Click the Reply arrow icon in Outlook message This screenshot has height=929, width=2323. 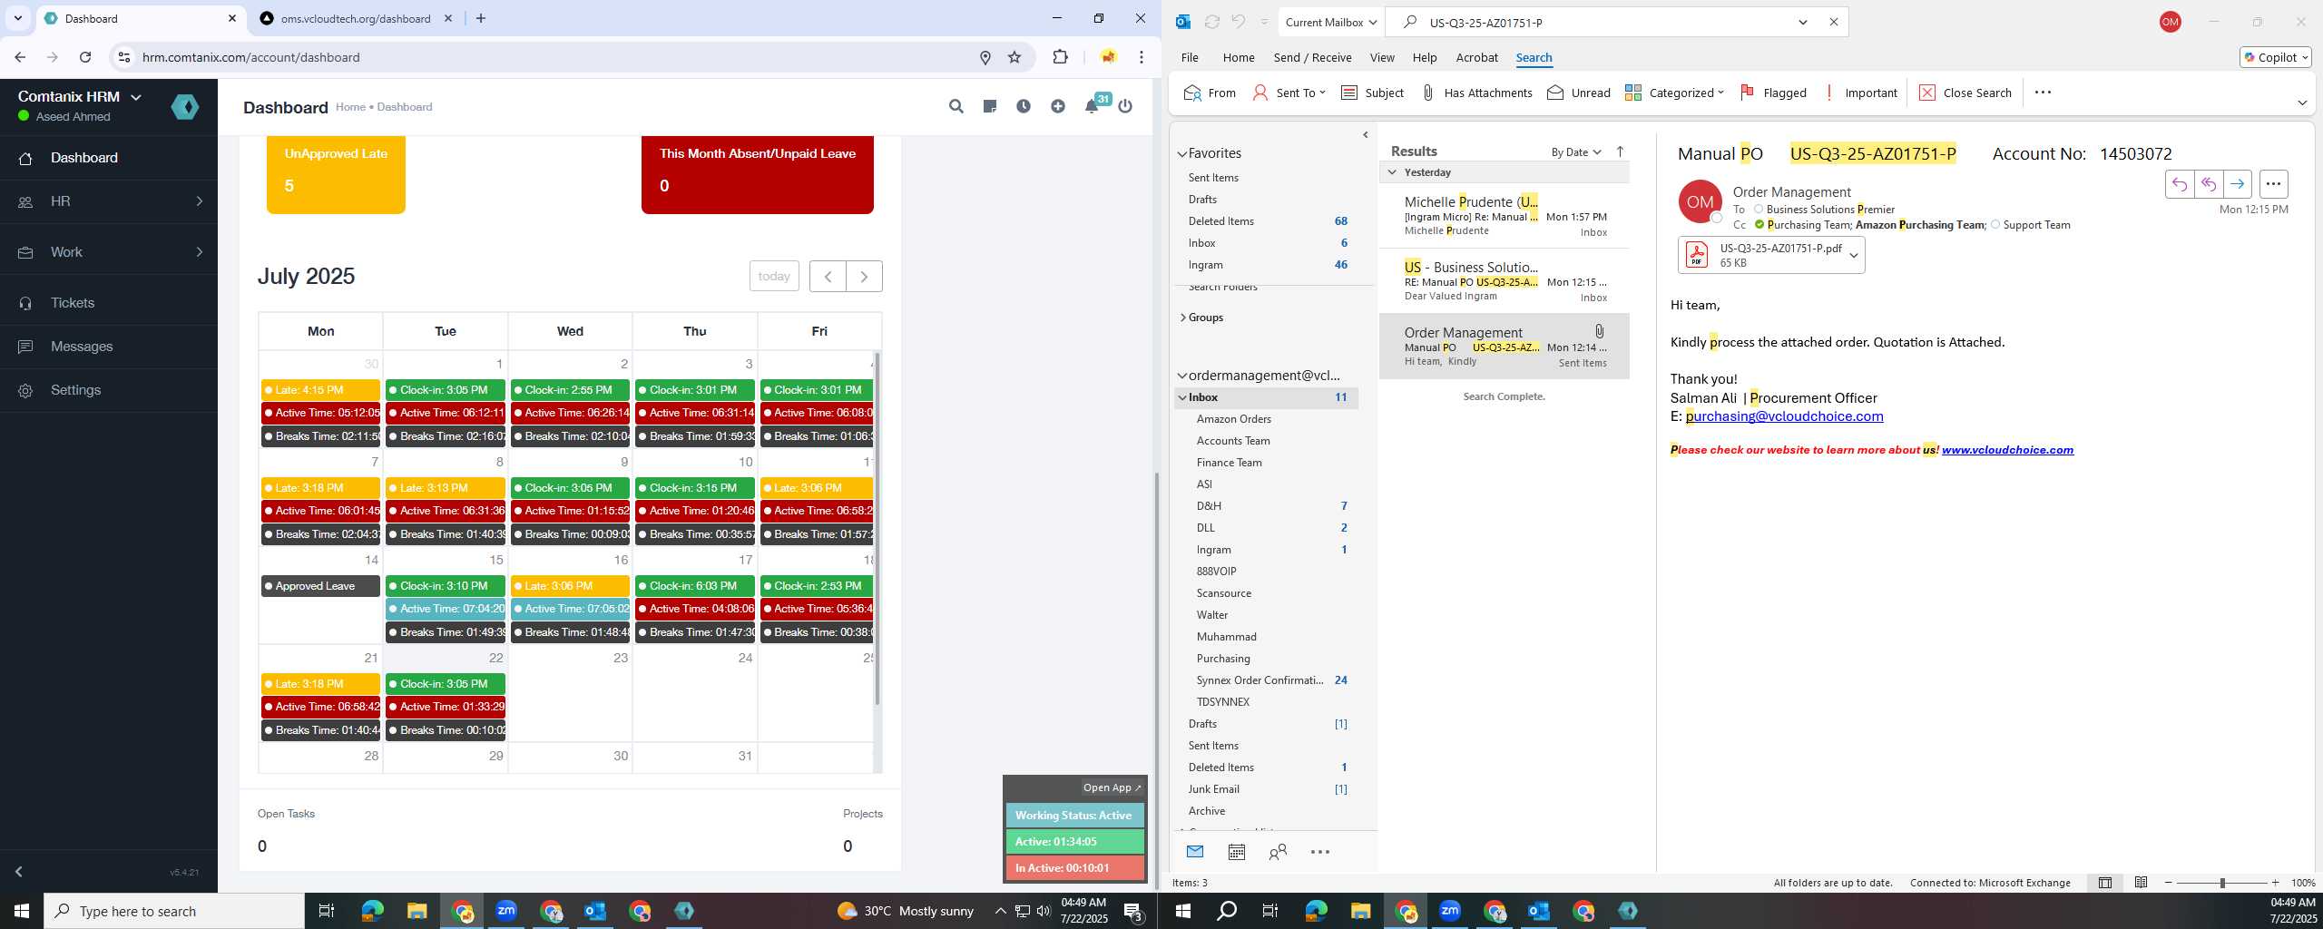click(2180, 184)
